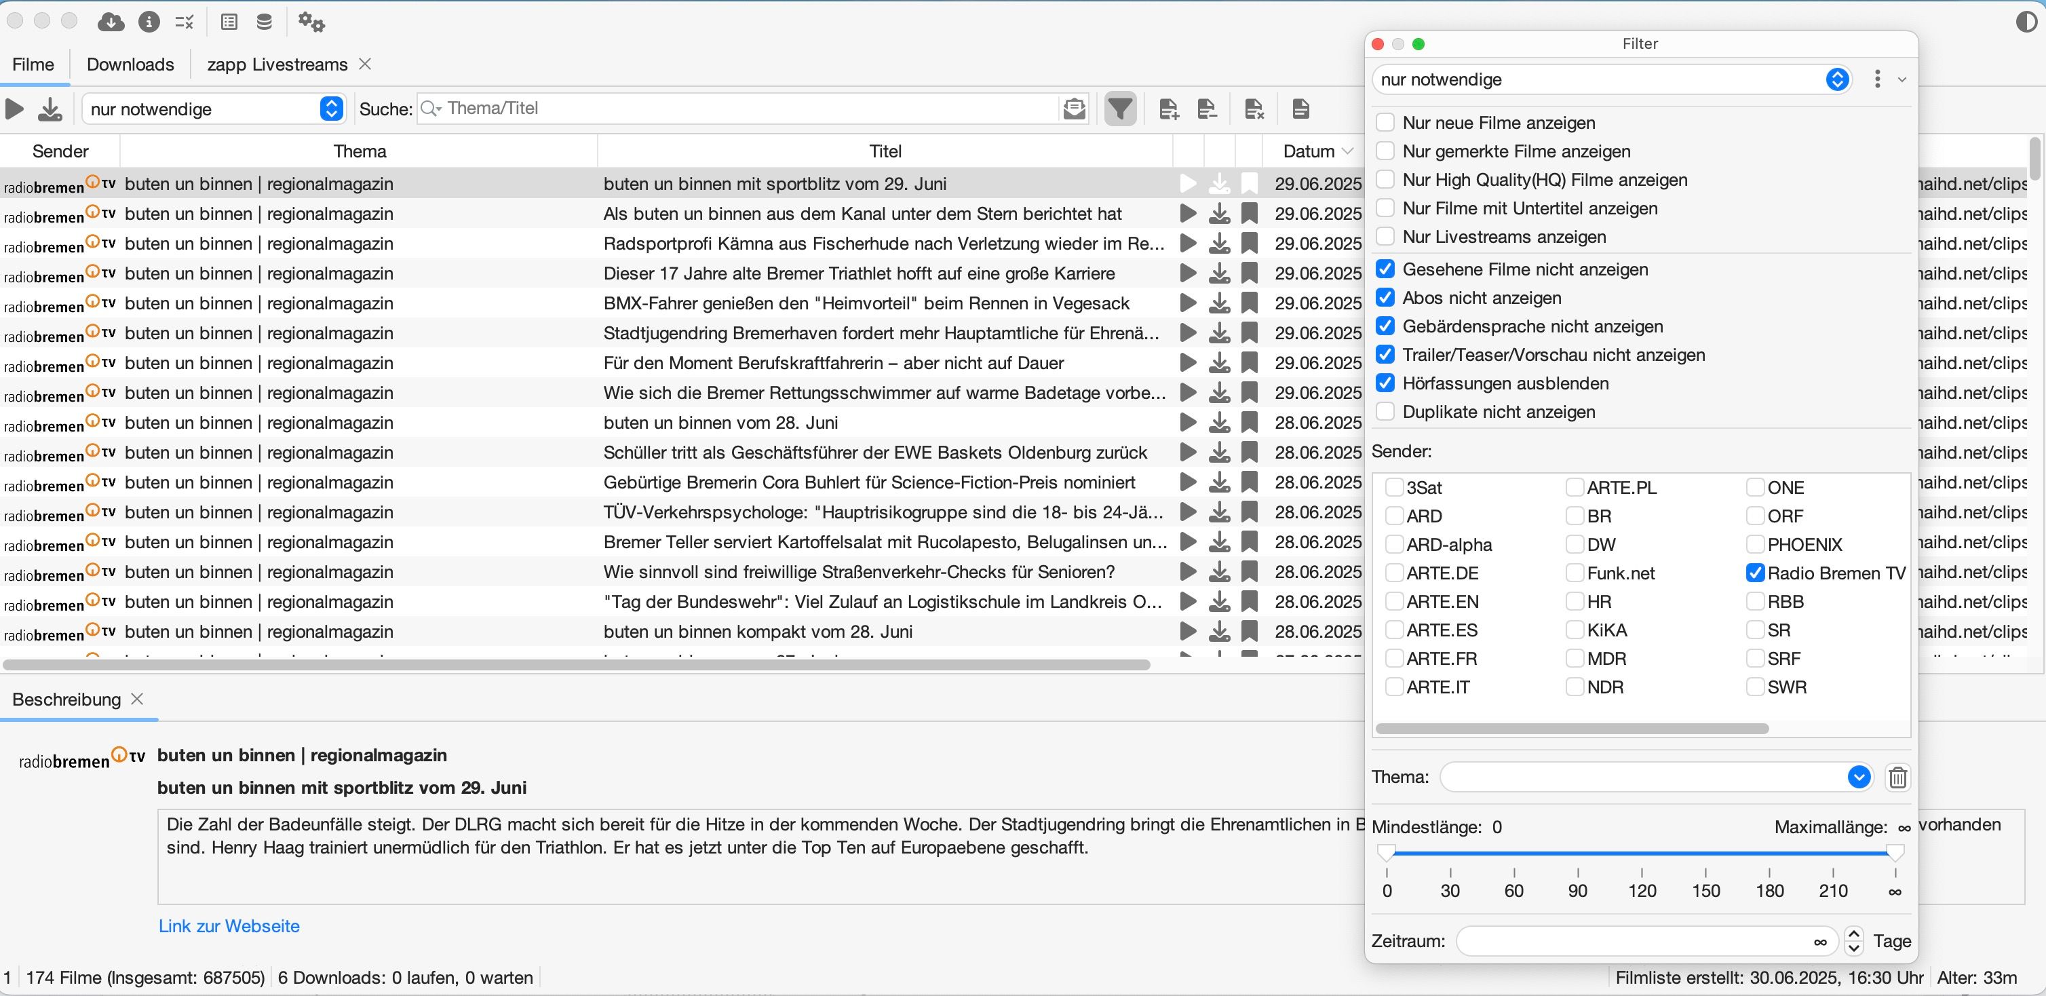
Task: Click the Mindestlänge slider handle
Action: pos(1386,853)
